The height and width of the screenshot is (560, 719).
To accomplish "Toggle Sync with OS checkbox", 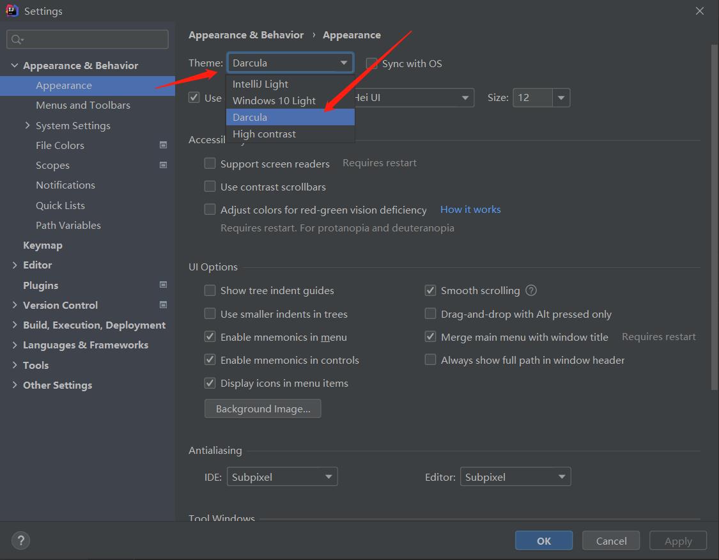I will pos(372,63).
